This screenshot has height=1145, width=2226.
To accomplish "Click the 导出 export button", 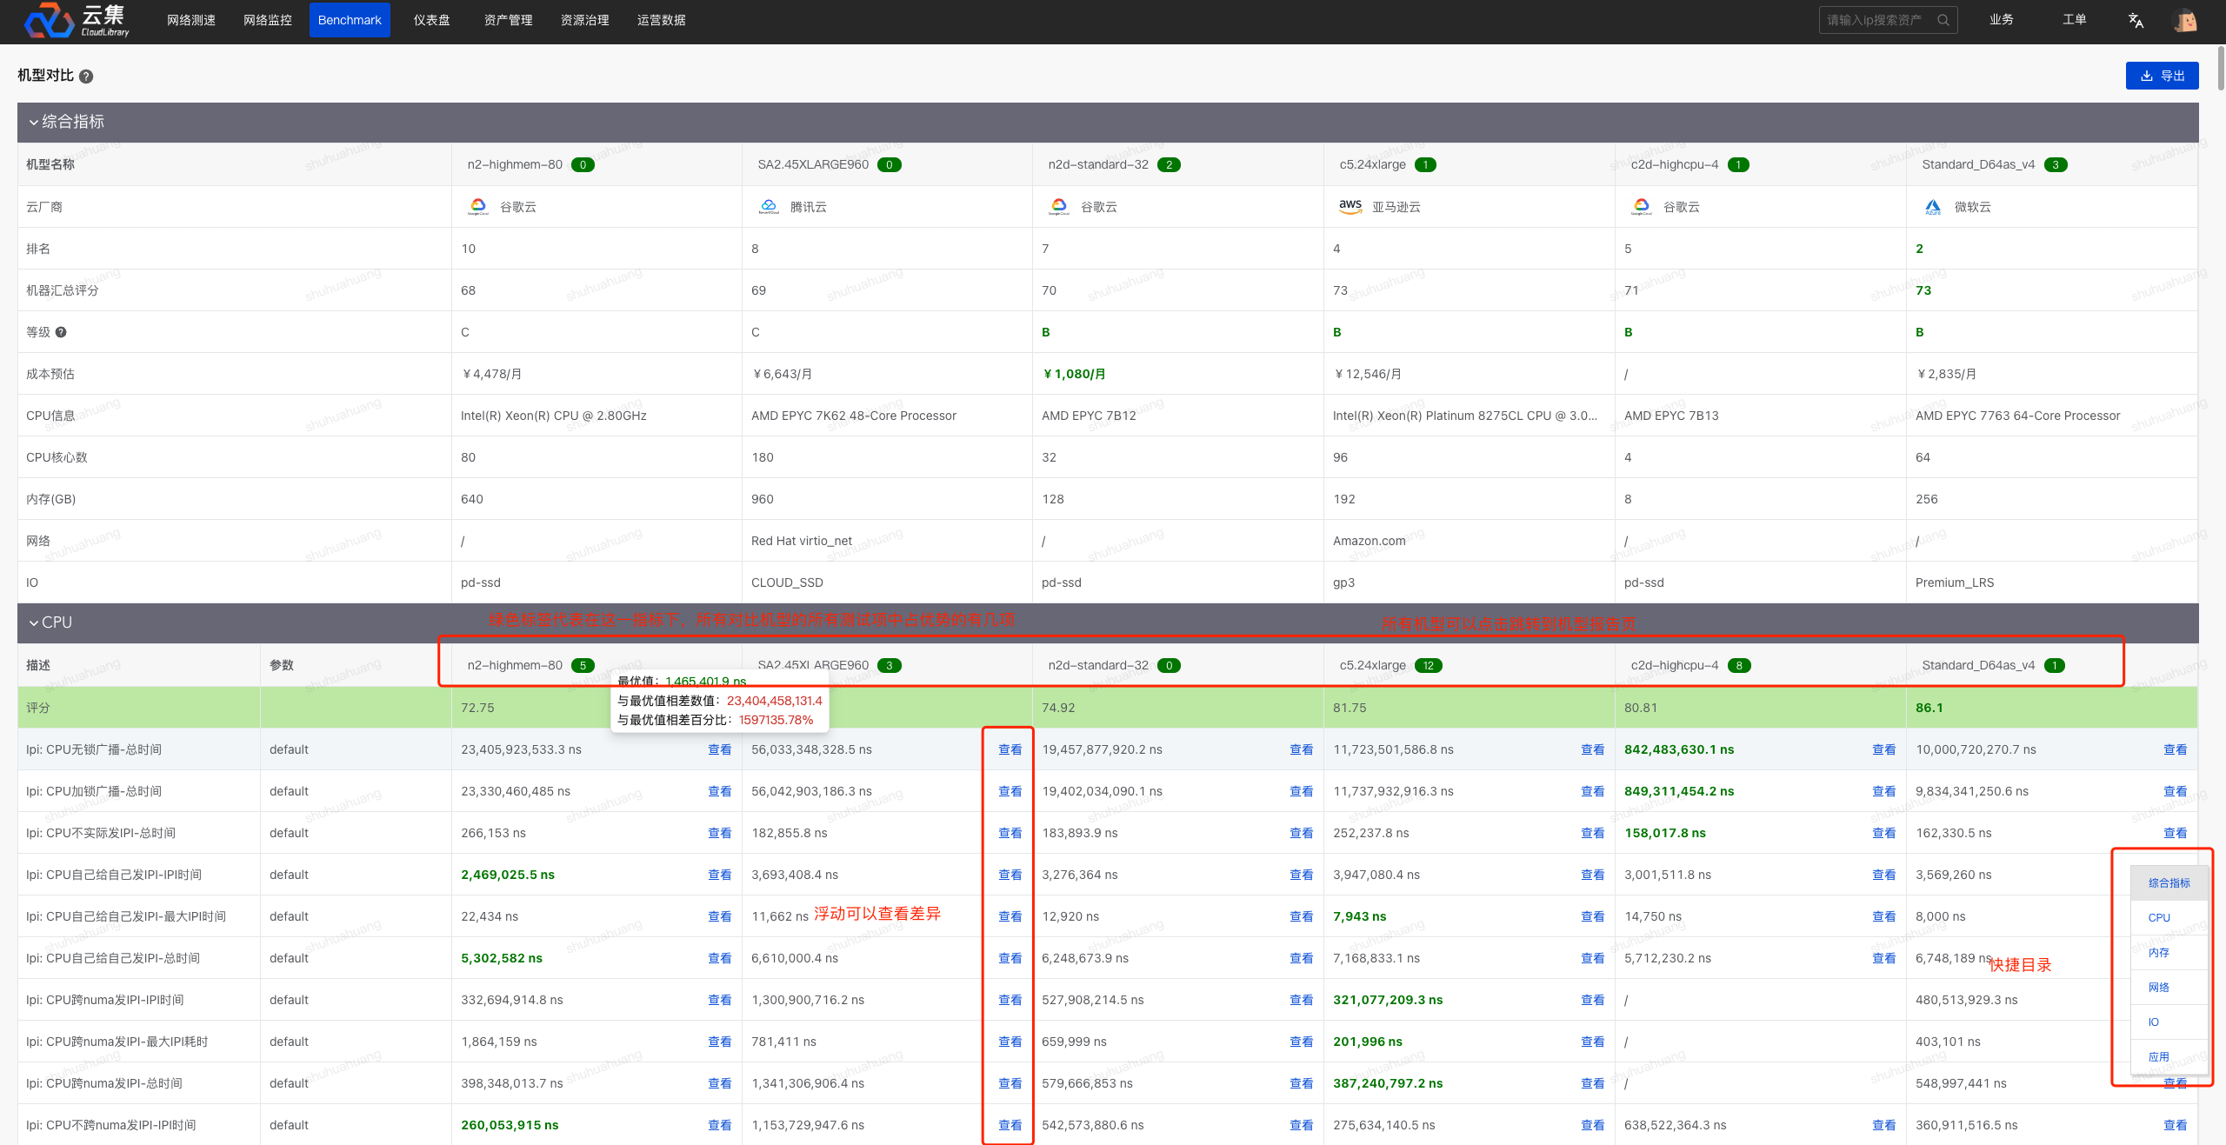I will 2162,76.
